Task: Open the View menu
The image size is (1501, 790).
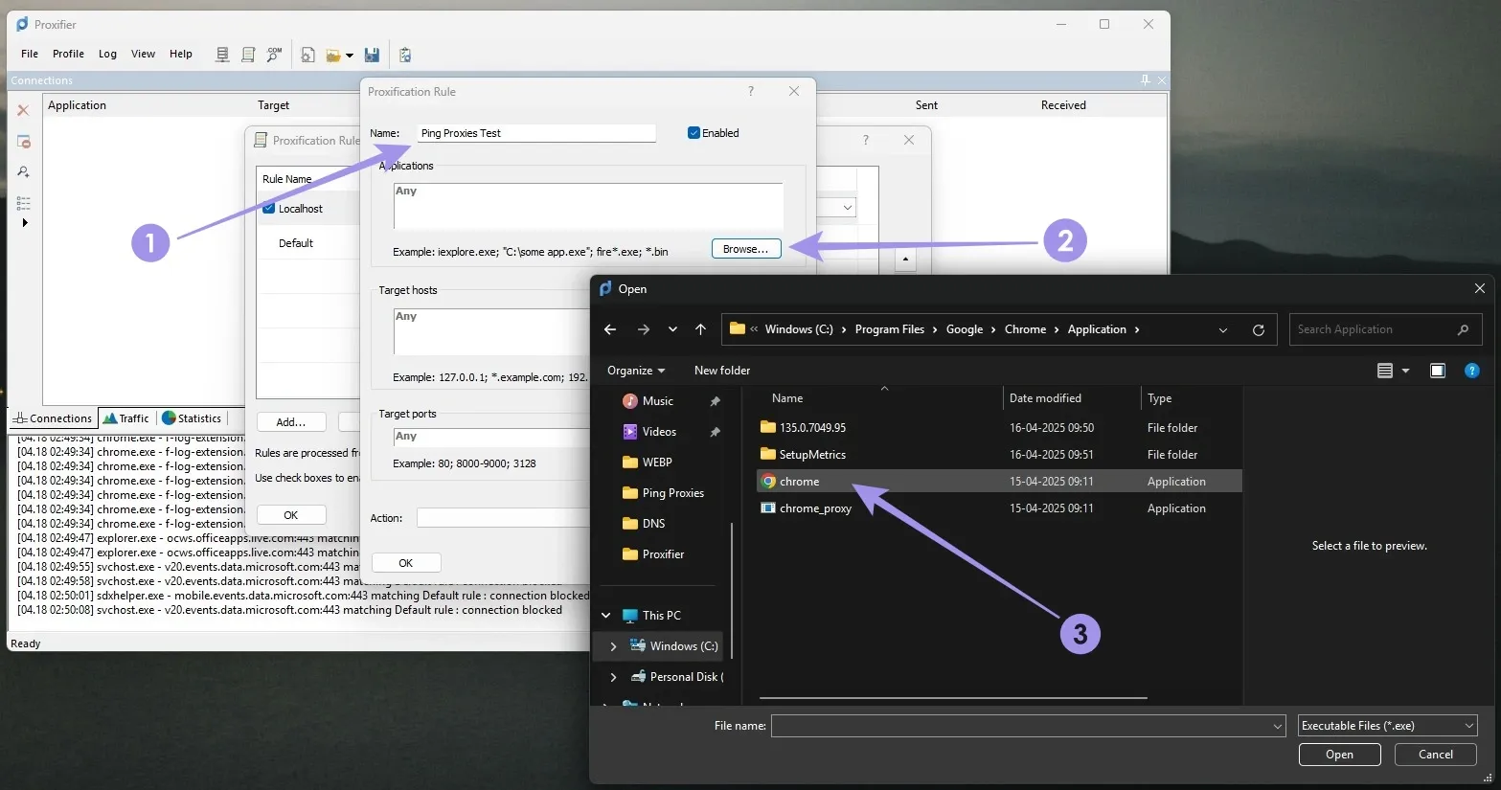Action: [x=143, y=54]
